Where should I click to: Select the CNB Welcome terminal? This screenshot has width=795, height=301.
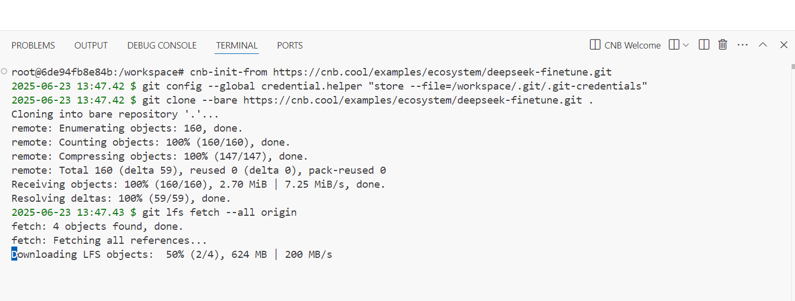pos(625,45)
